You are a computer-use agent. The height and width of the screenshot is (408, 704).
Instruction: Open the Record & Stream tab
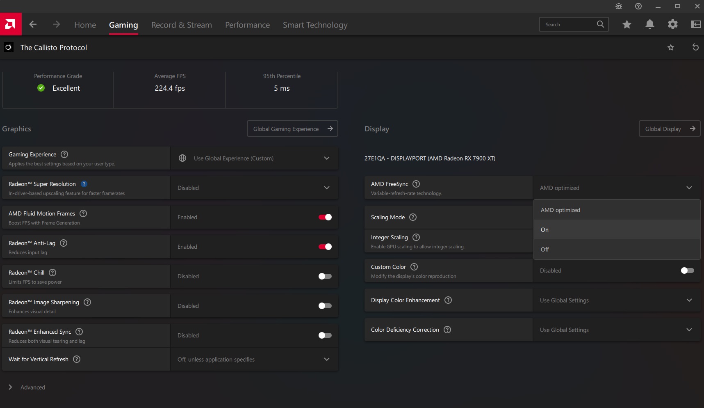(182, 25)
